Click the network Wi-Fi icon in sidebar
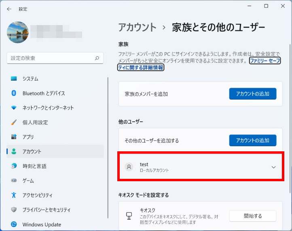Image resolution: width=292 pixels, height=231 pixels. [x=14, y=108]
